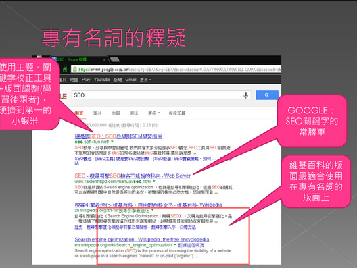Open the 'Web Server' SEO result link

tap(133, 176)
